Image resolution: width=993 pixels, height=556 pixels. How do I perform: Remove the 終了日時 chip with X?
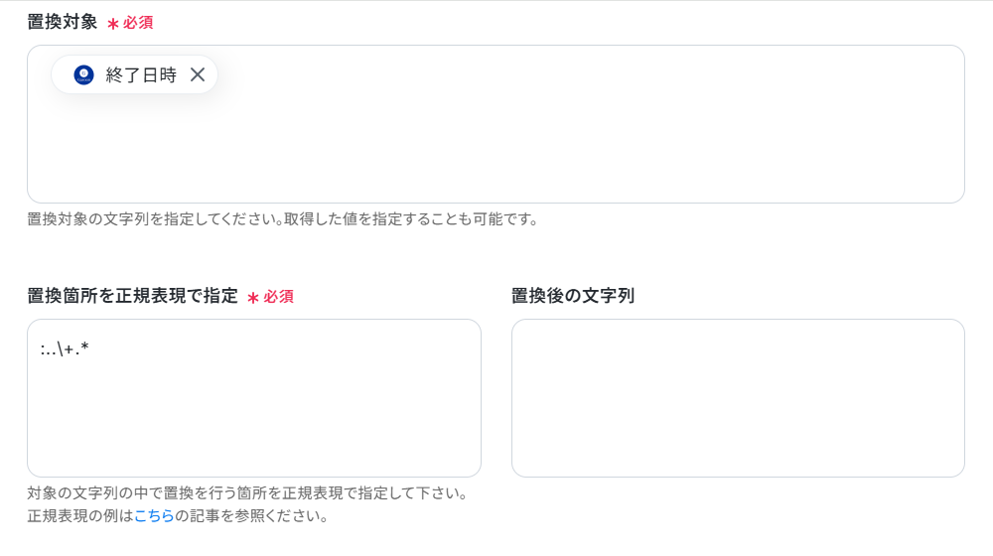[x=198, y=74]
